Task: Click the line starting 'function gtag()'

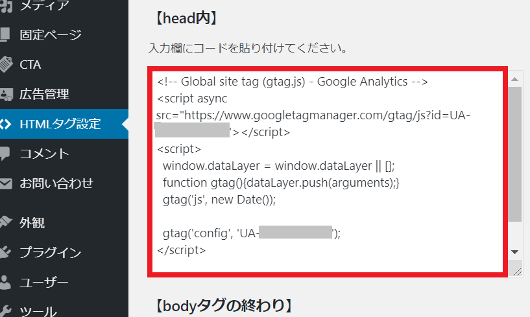Action: (281, 183)
